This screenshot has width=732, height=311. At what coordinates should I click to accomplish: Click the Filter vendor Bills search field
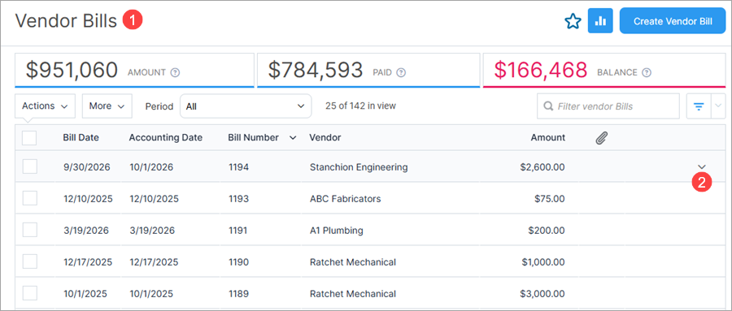coord(608,106)
